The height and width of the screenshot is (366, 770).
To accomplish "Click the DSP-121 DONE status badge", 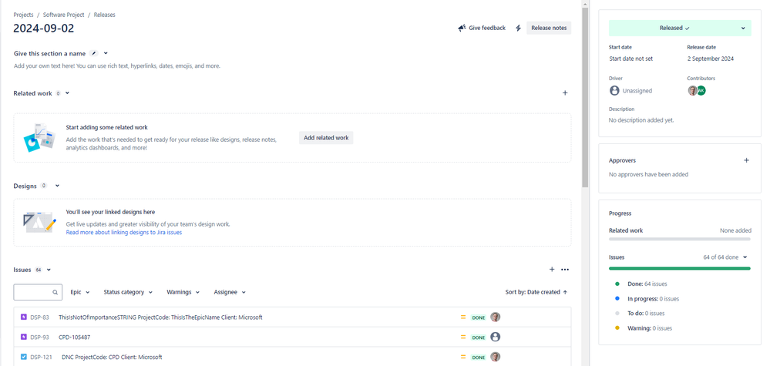I will (x=479, y=358).
